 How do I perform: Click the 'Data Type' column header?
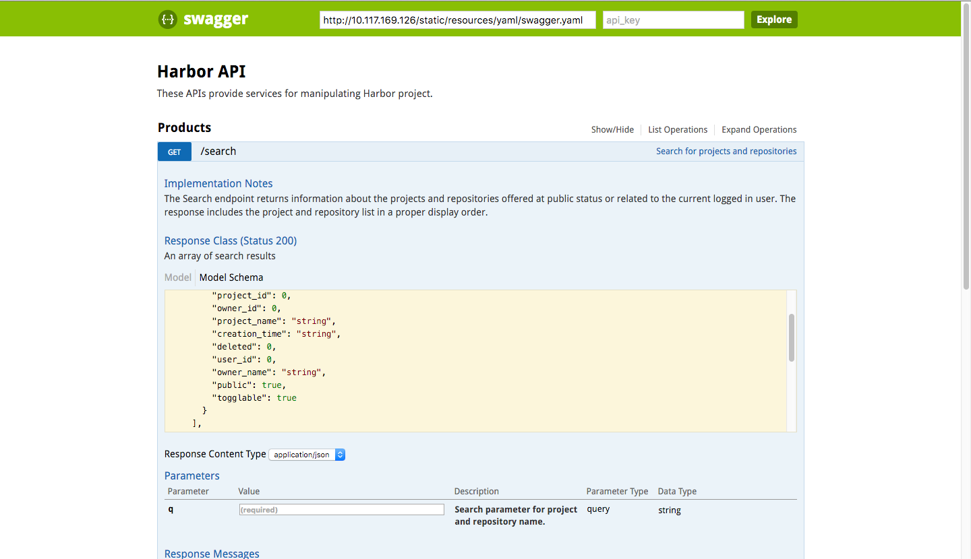(677, 491)
